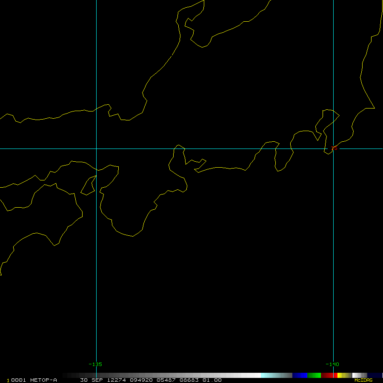The width and height of the screenshot is (383, 383).
Task: Click the -135 longitude label
Action: [95, 364]
